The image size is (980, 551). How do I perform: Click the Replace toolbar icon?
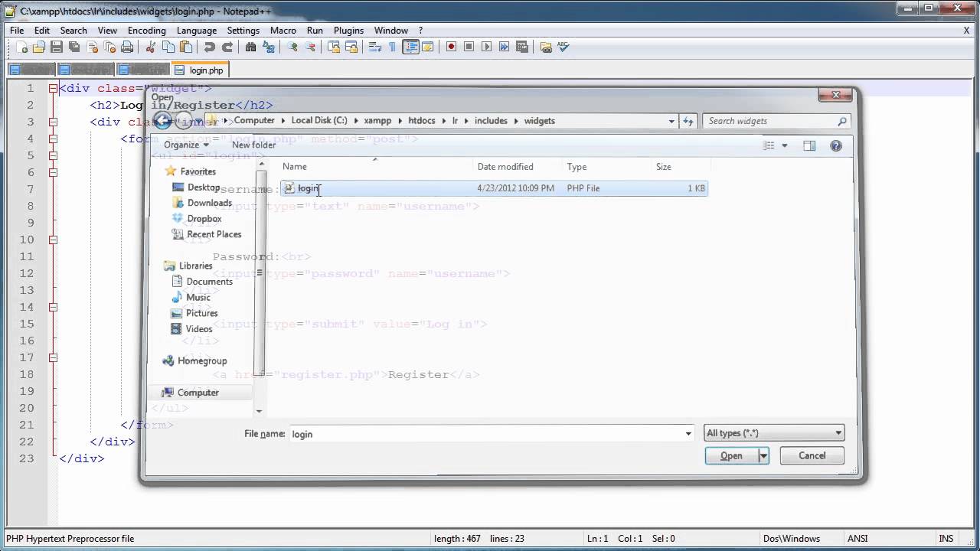click(x=269, y=47)
